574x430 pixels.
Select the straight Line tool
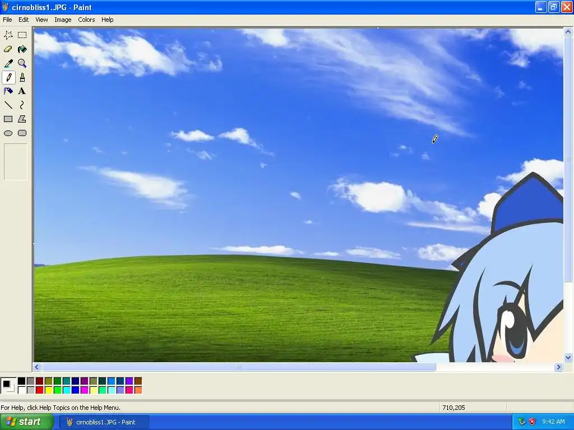click(x=8, y=105)
